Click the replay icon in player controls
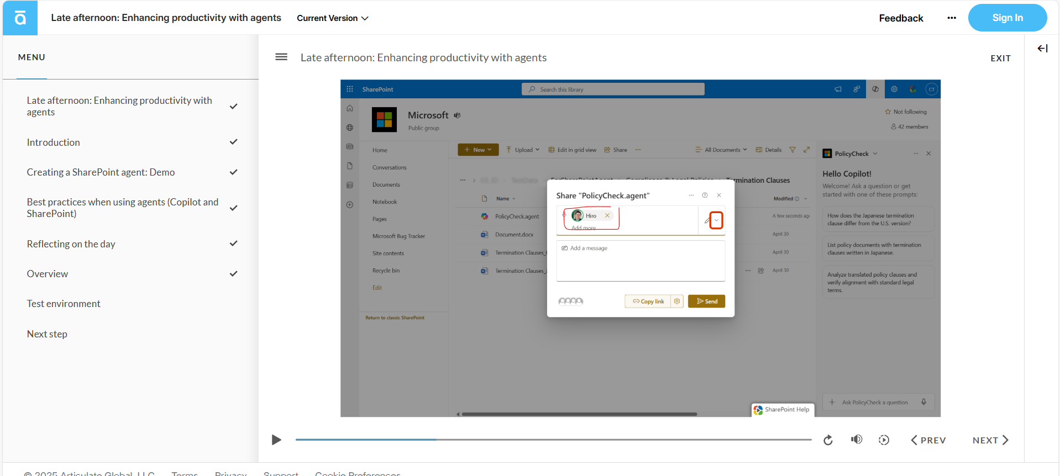Image resolution: width=1060 pixels, height=476 pixels. [828, 440]
